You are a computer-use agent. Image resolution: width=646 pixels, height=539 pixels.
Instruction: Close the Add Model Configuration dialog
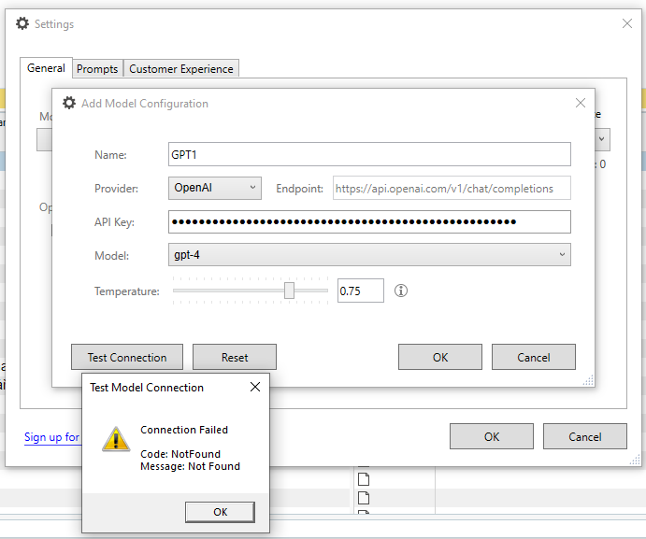(x=581, y=103)
